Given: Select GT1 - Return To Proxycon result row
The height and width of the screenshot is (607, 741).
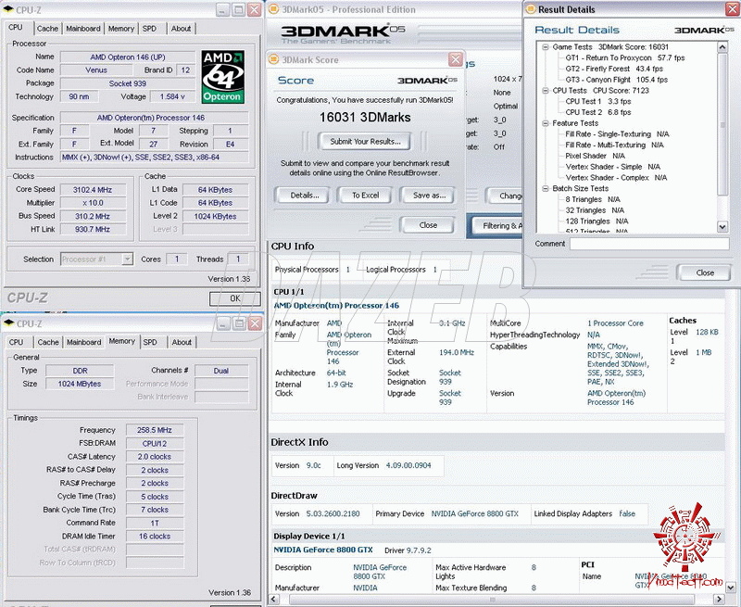Looking at the screenshot, I should click(624, 57).
